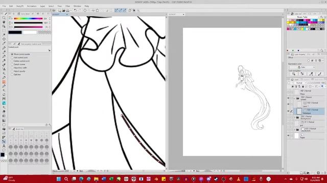The image size is (327, 183).
Task: Expand the Background folder in layers
Action: 295,117
